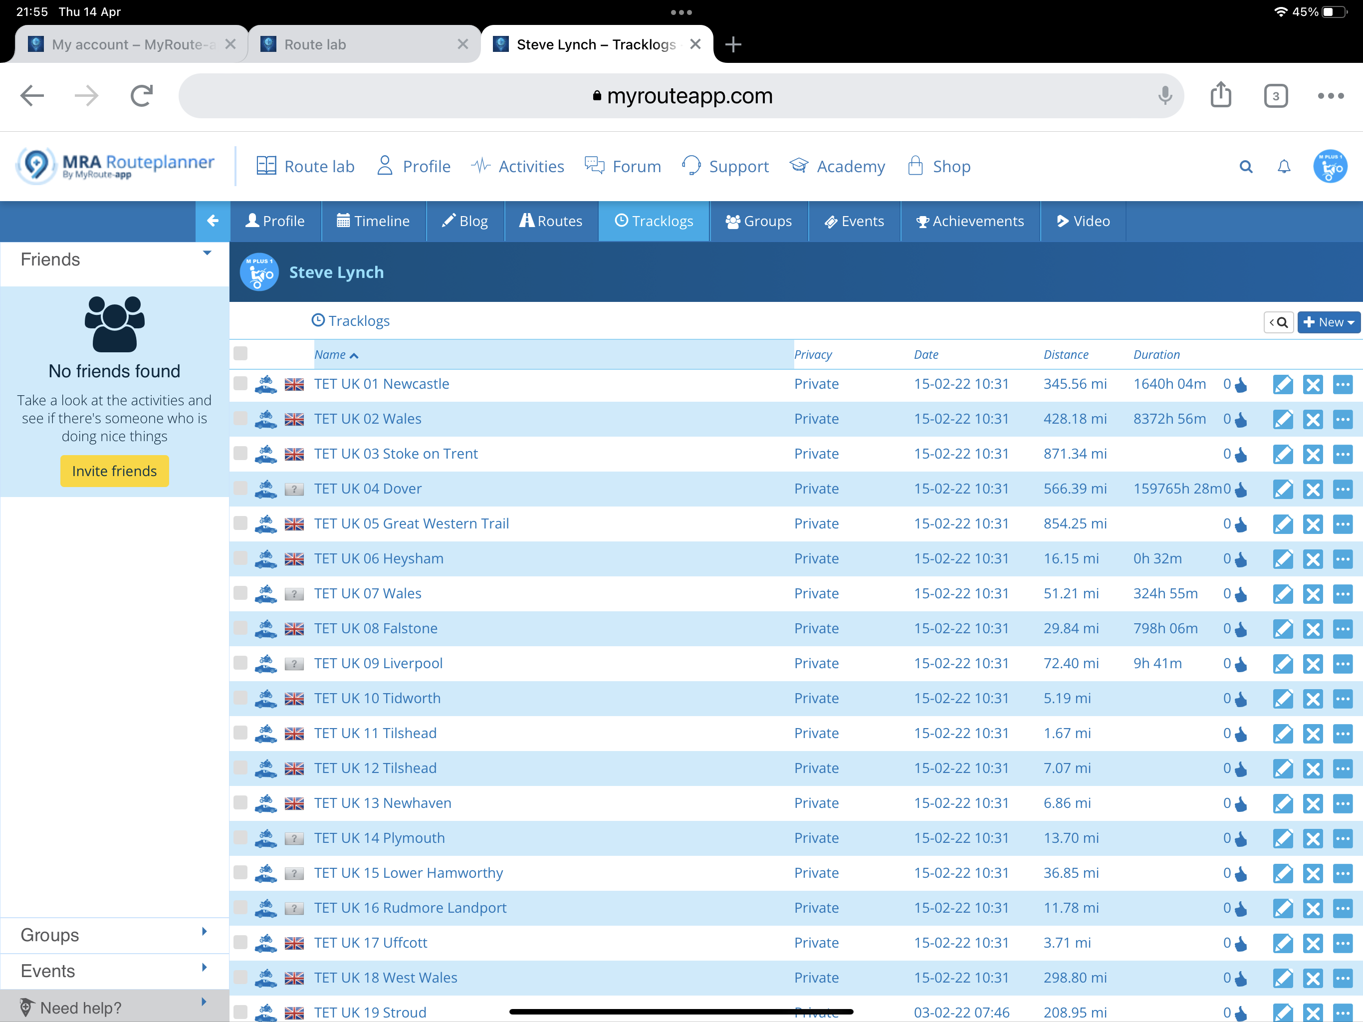The image size is (1363, 1022).
Task: Check the box for TET UK 18 West Wales
Action: (x=240, y=977)
